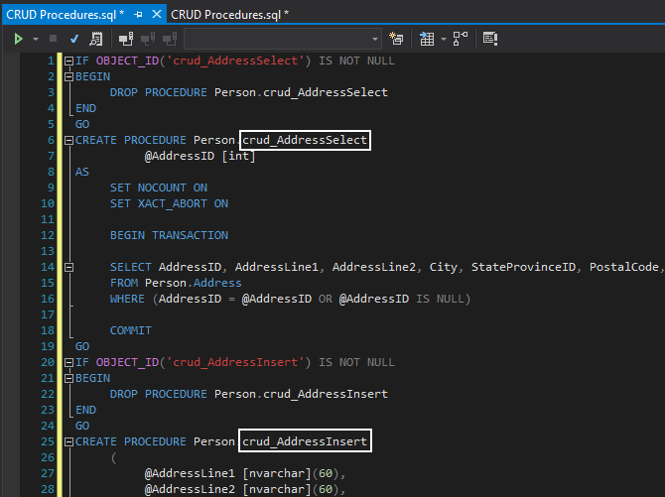Open the Execute button dropdown arrow
The width and height of the screenshot is (665, 497).
pyautogui.click(x=36, y=39)
